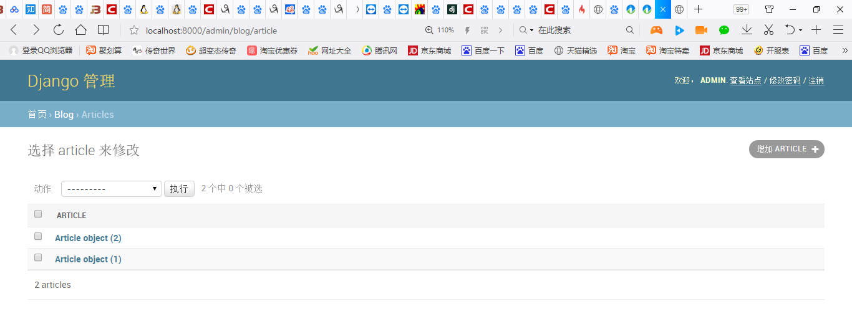This screenshot has width=852, height=324.
Task: Click the browser forward arrow
Action: 36,30
